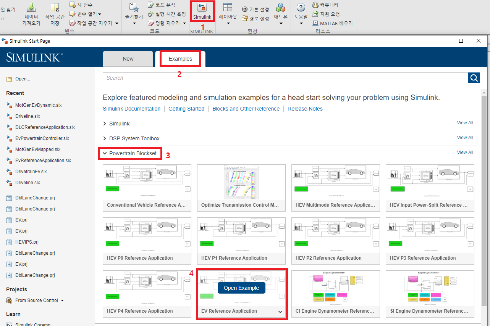
Task: Open recent file DrivetrainEv.slx
Action: click(x=27, y=171)
